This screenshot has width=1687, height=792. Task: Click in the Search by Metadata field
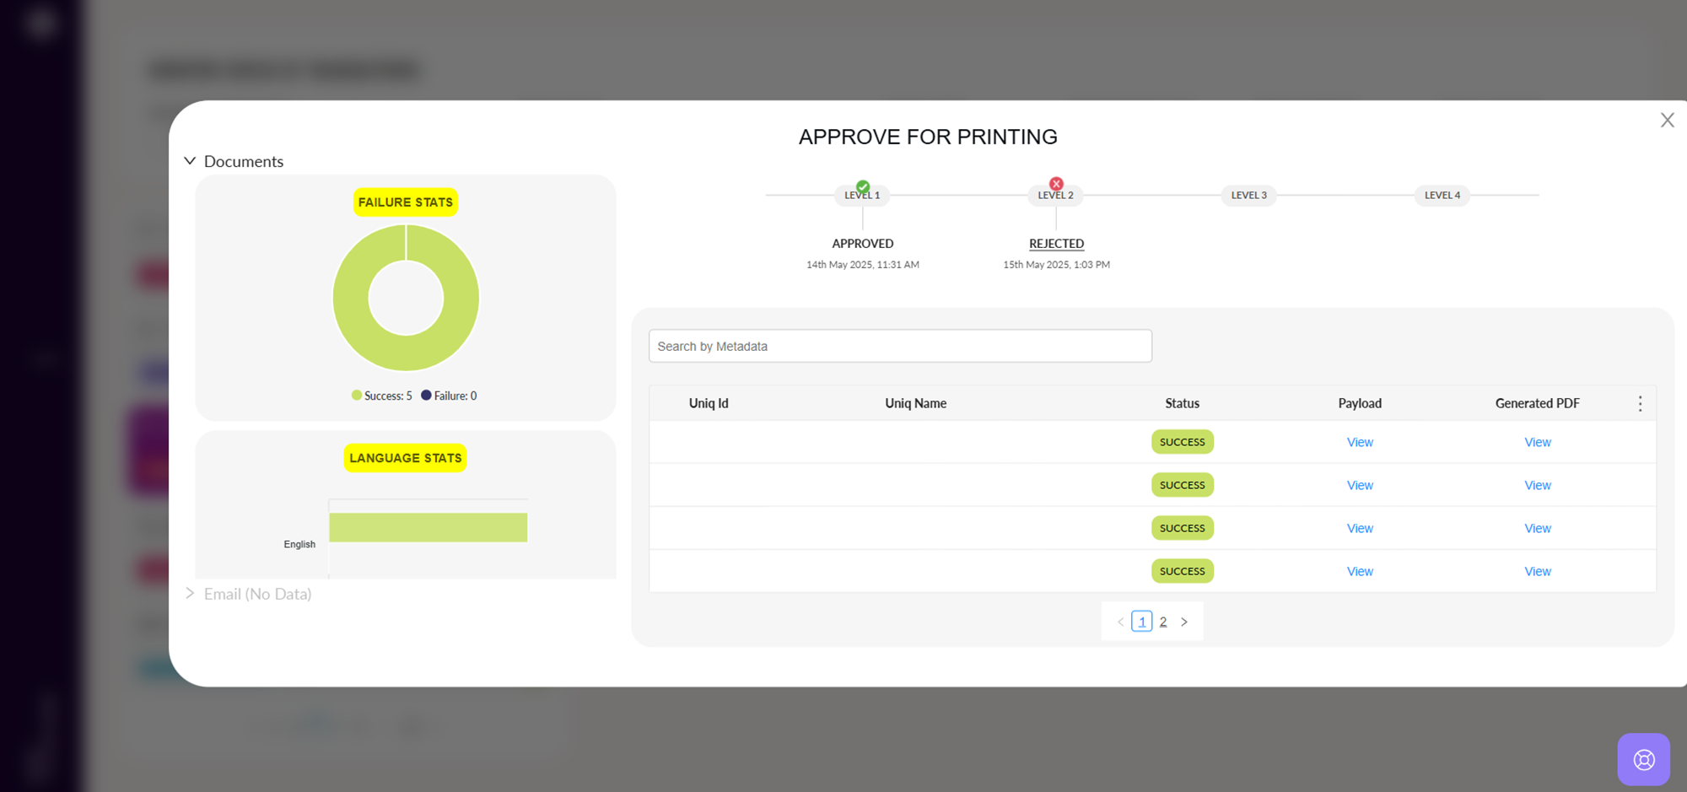(899, 347)
